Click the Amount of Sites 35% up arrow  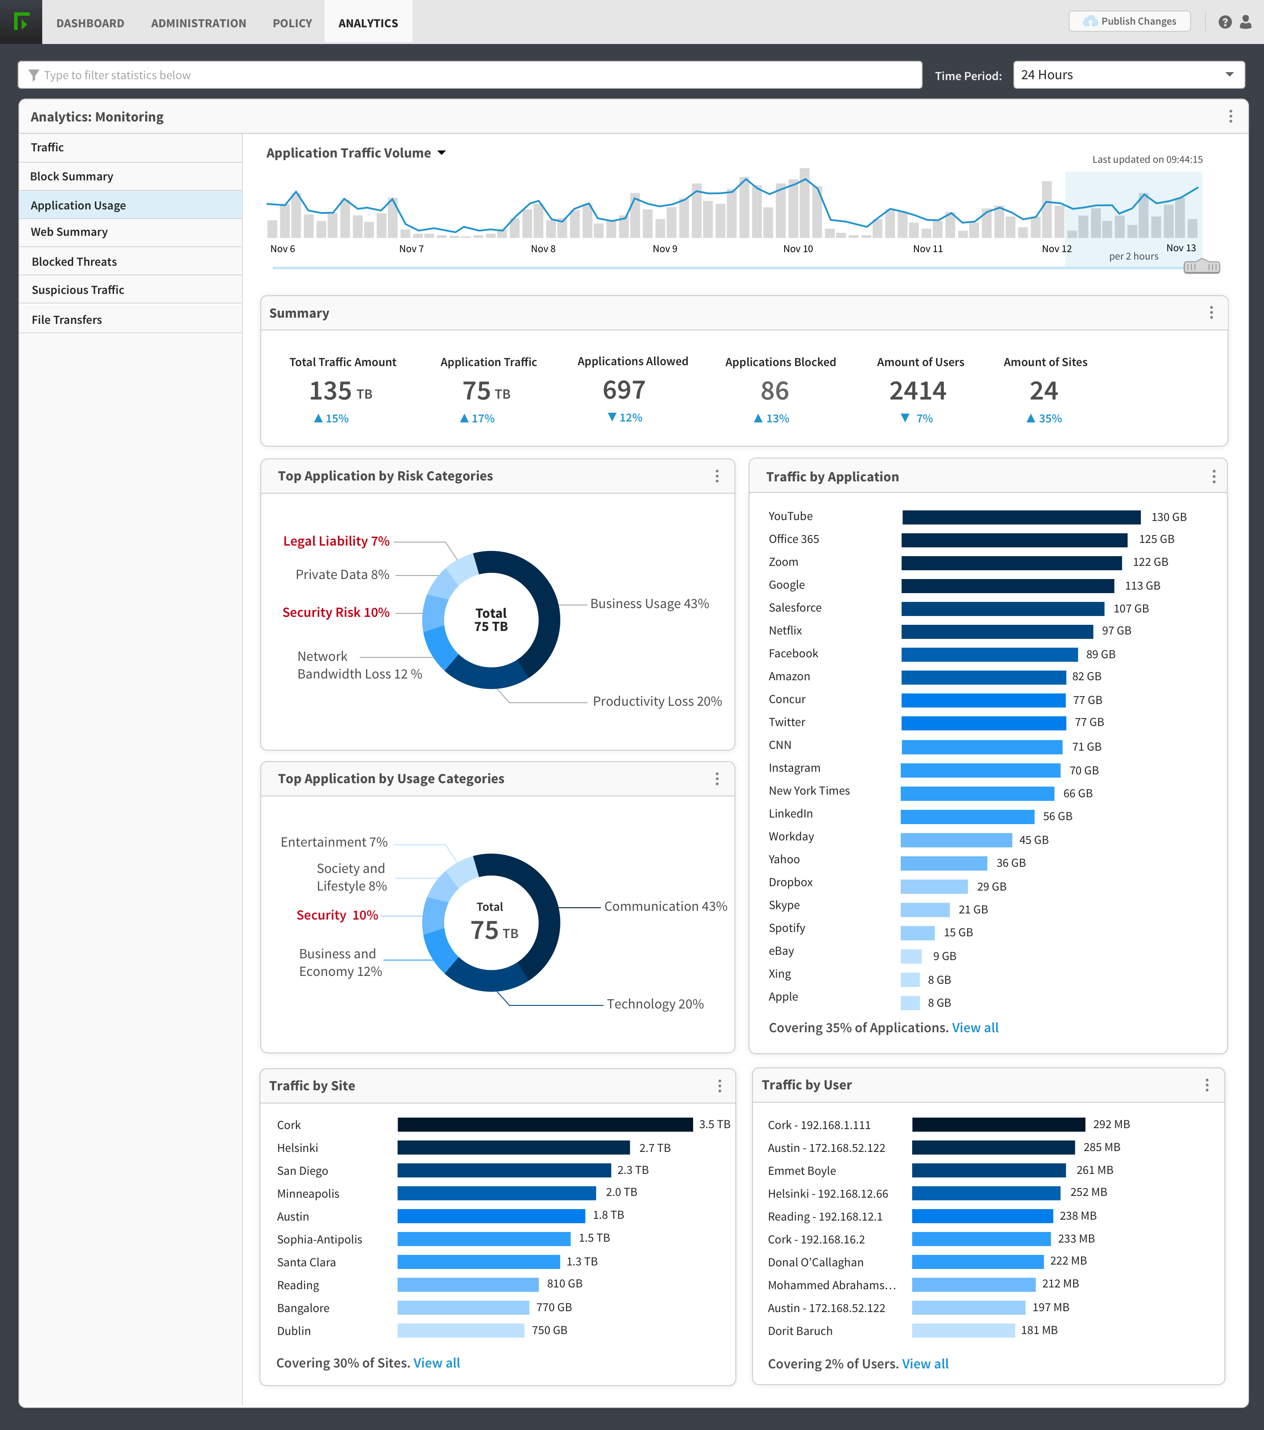coord(1030,418)
